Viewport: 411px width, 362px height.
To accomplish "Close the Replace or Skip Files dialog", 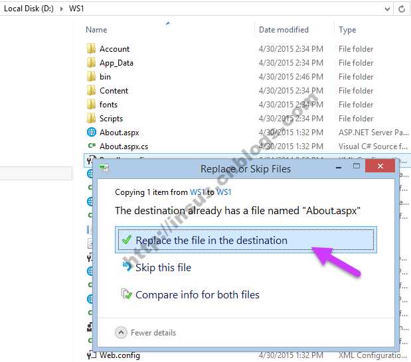I will point(380,166).
